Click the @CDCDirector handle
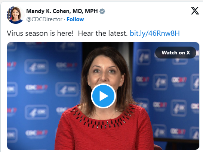This screenshot has width=203, height=152. tap(44, 19)
